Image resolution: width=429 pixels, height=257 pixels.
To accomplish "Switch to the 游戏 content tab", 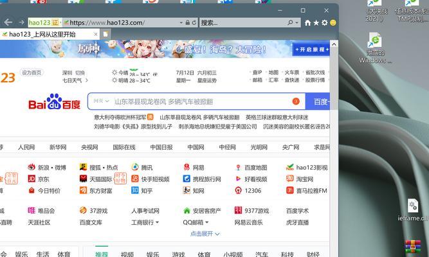I will (x=179, y=254).
